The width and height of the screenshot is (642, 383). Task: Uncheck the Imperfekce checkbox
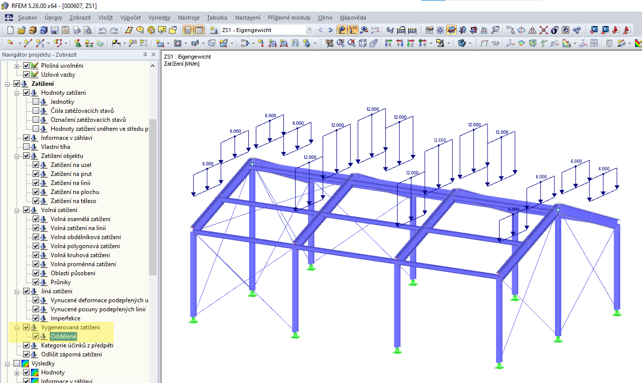36,318
